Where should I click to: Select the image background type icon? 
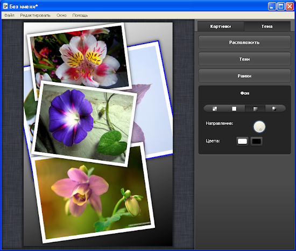pos(274,109)
